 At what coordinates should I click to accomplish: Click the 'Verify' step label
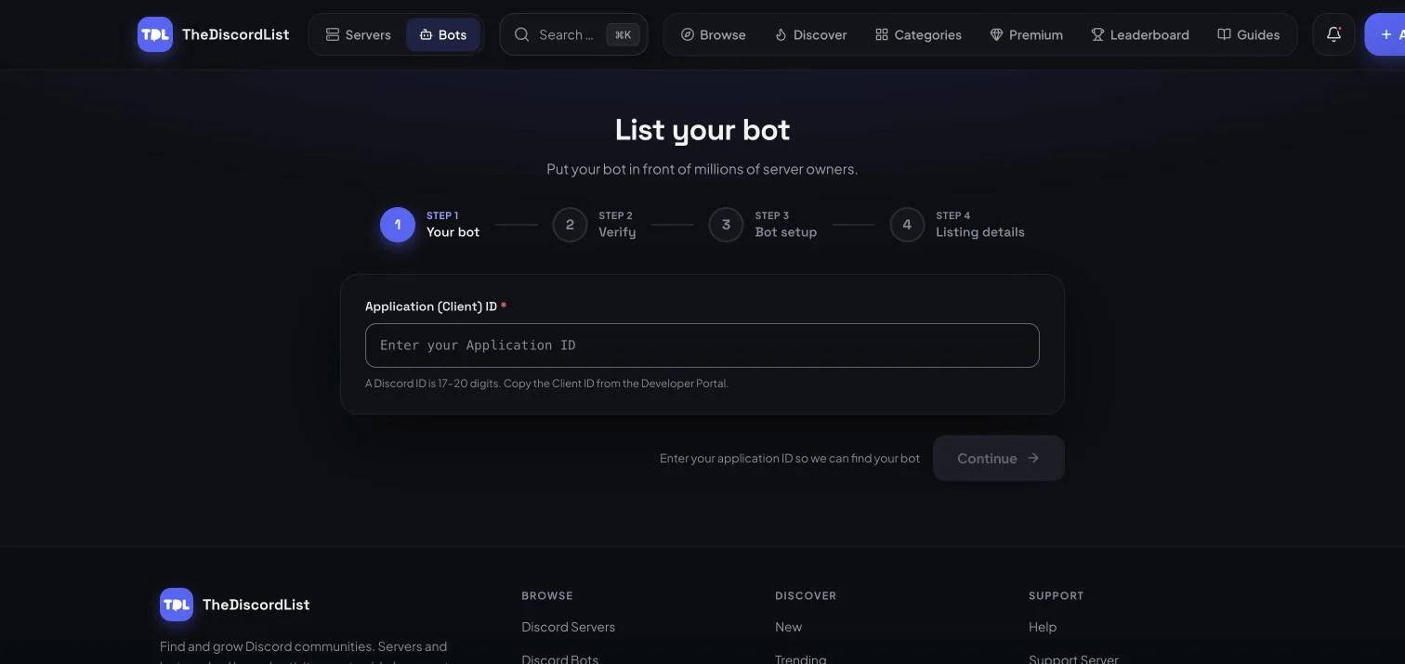(x=617, y=232)
